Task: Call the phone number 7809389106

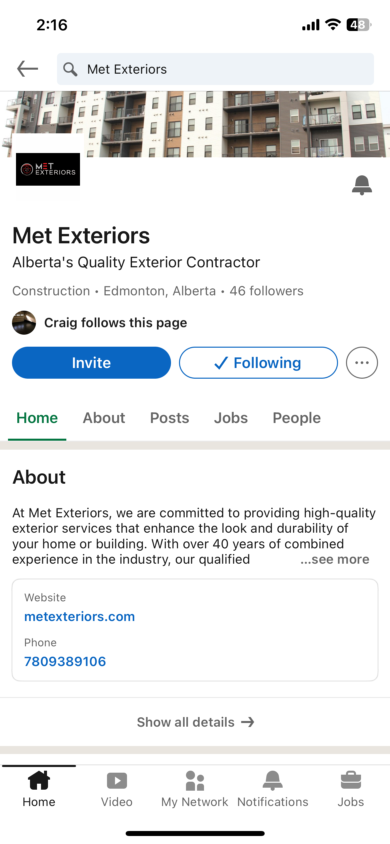Action: click(65, 661)
